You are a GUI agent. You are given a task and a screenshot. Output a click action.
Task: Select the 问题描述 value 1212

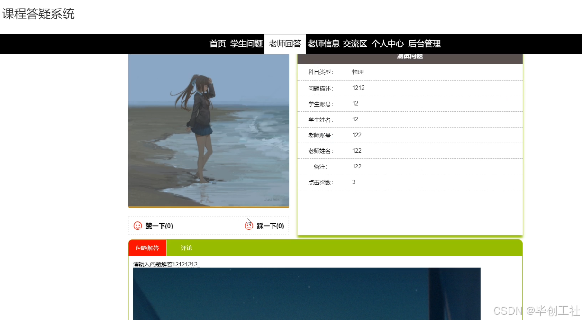point(358,88)
